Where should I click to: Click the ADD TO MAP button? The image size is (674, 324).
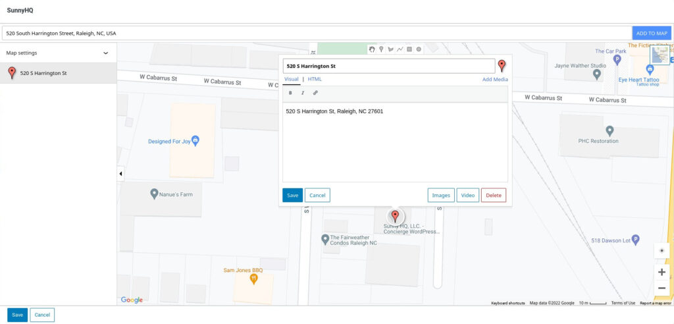pos(652,33)
